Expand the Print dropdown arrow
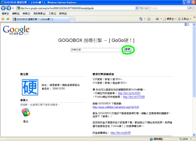This screenshot has width=196, height=141. [x=161, y=19]
